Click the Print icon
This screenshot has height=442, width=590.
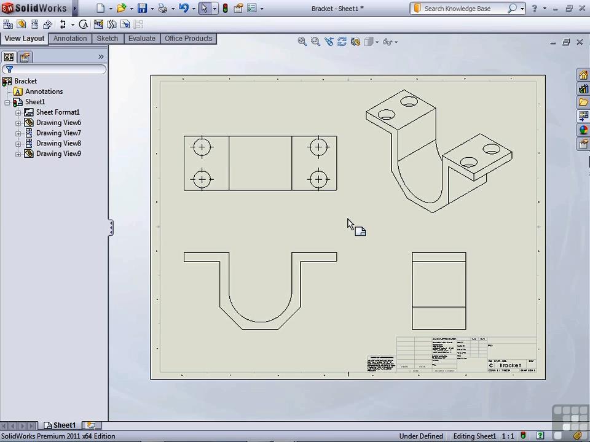coord(163,8)
